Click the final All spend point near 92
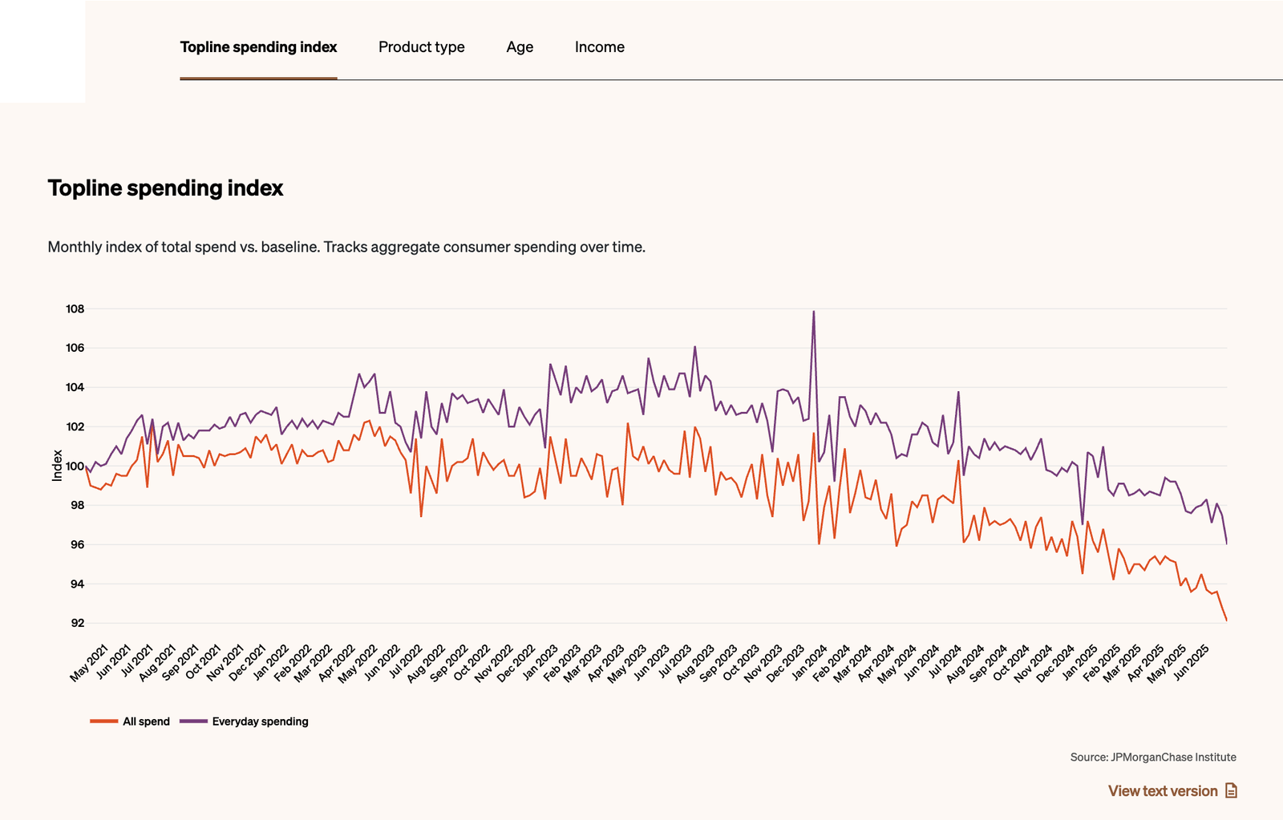Image resolution: width=1283 pixels, height=820 pixels. (1226, 620)
